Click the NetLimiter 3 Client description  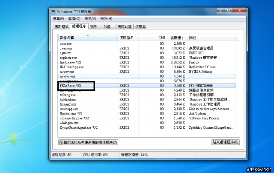coord(203,67)
